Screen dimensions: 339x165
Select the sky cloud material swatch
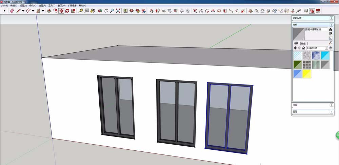(316, 56)
